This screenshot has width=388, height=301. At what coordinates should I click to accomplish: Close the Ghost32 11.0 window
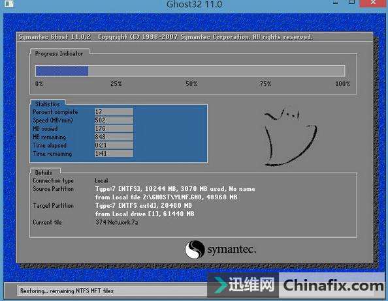(x=373, y=3)
